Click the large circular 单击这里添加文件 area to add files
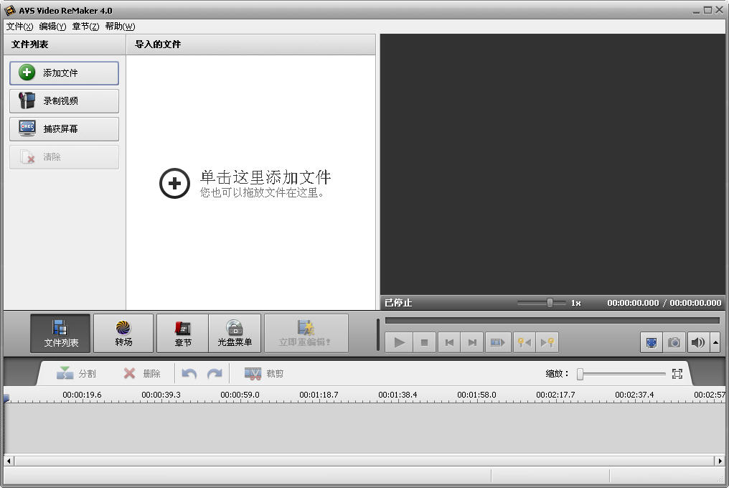Viewport: 729px width, 488px height. point(174,183)
